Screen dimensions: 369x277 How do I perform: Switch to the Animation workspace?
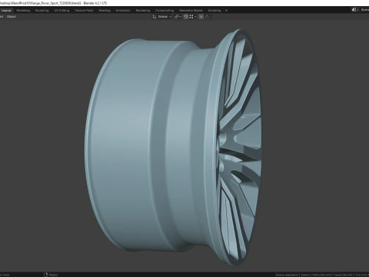point(123,11)
